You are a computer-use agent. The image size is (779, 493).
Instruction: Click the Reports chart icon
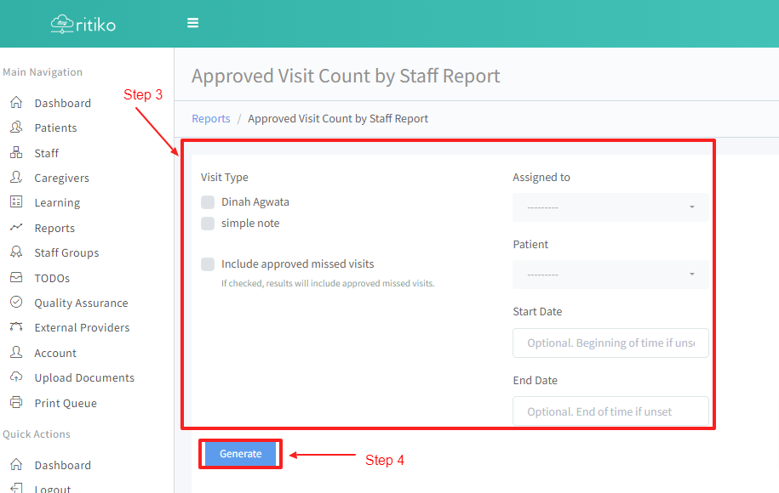16,228
